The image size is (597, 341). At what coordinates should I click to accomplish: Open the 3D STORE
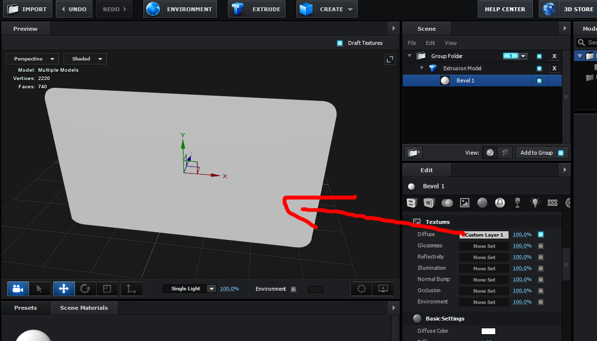pos(568,9)
